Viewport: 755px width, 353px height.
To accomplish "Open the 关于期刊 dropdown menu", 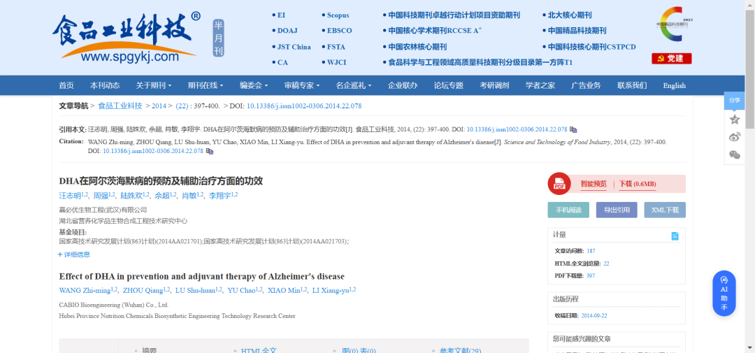I will click(154, 86).
